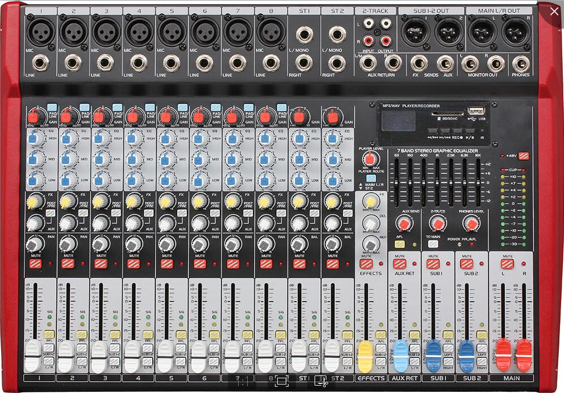Image resolution: width=564 pixels, height=393 pixels.
Task: Mute channel 1 with its red button
Action: click(x=35, y=264)
